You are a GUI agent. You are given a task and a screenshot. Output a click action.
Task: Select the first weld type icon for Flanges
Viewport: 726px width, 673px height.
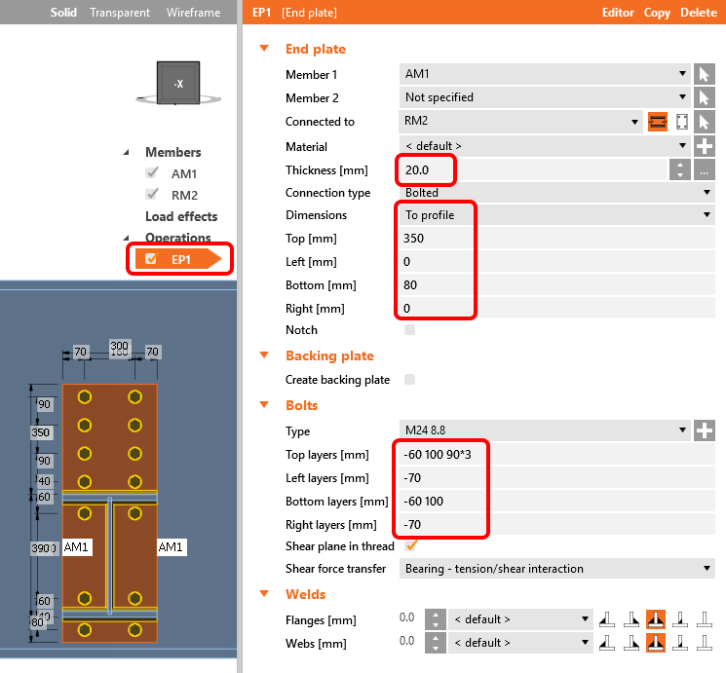tap(605, 619)
